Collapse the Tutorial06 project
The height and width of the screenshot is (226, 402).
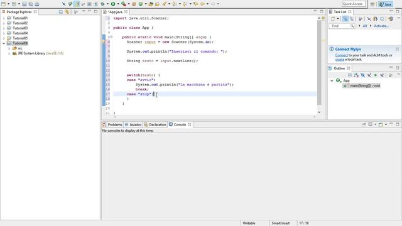pyautogui.click(x=4, y=43)
